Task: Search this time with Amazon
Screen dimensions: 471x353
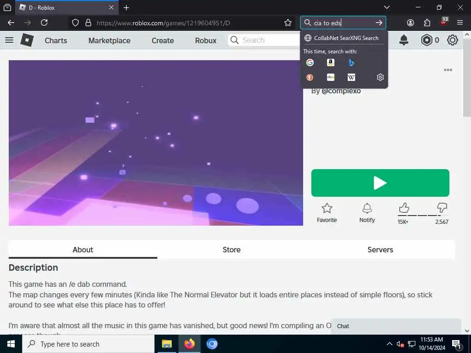Action: tap(330, 63)
